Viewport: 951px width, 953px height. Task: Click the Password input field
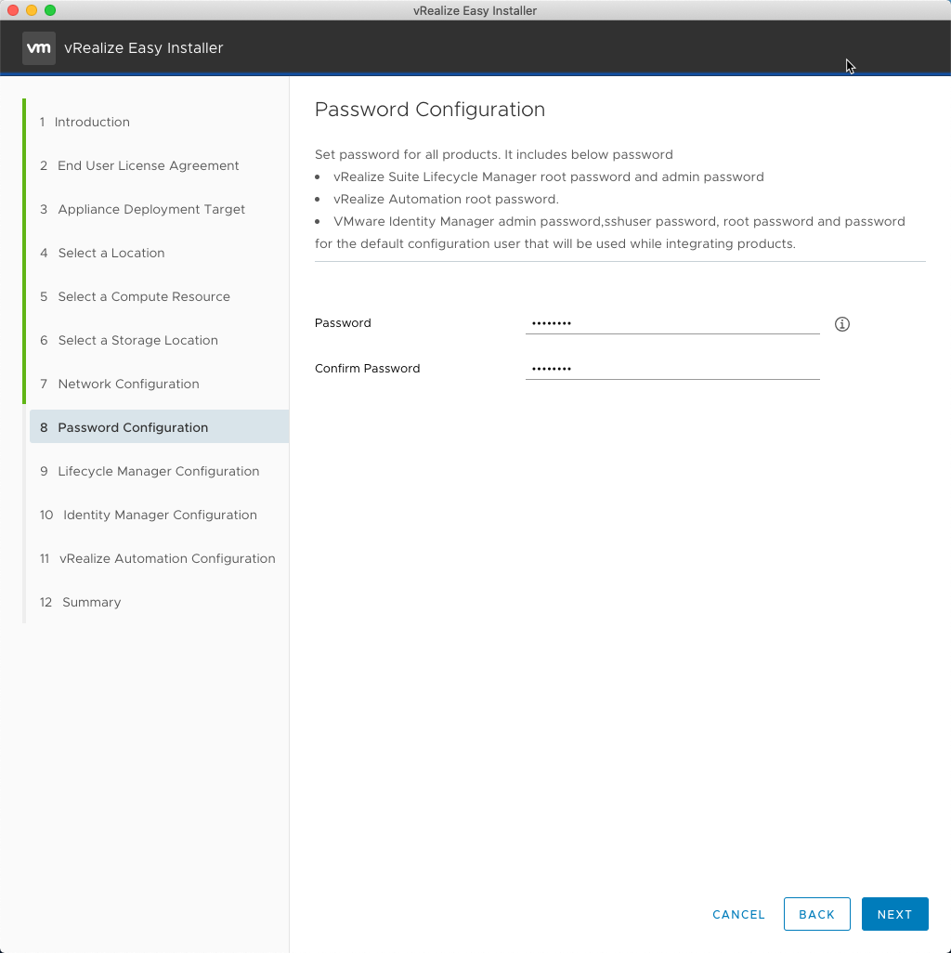[671, 323]
